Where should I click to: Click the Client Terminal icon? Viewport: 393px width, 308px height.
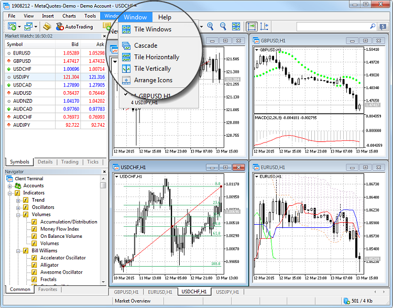click(x=10, y=179)
